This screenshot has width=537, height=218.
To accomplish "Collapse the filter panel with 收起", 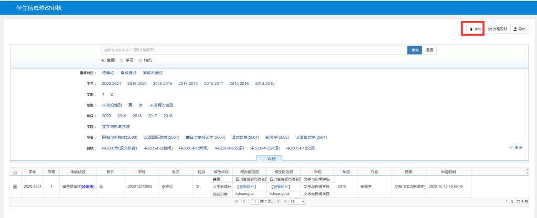I will 268,158.
